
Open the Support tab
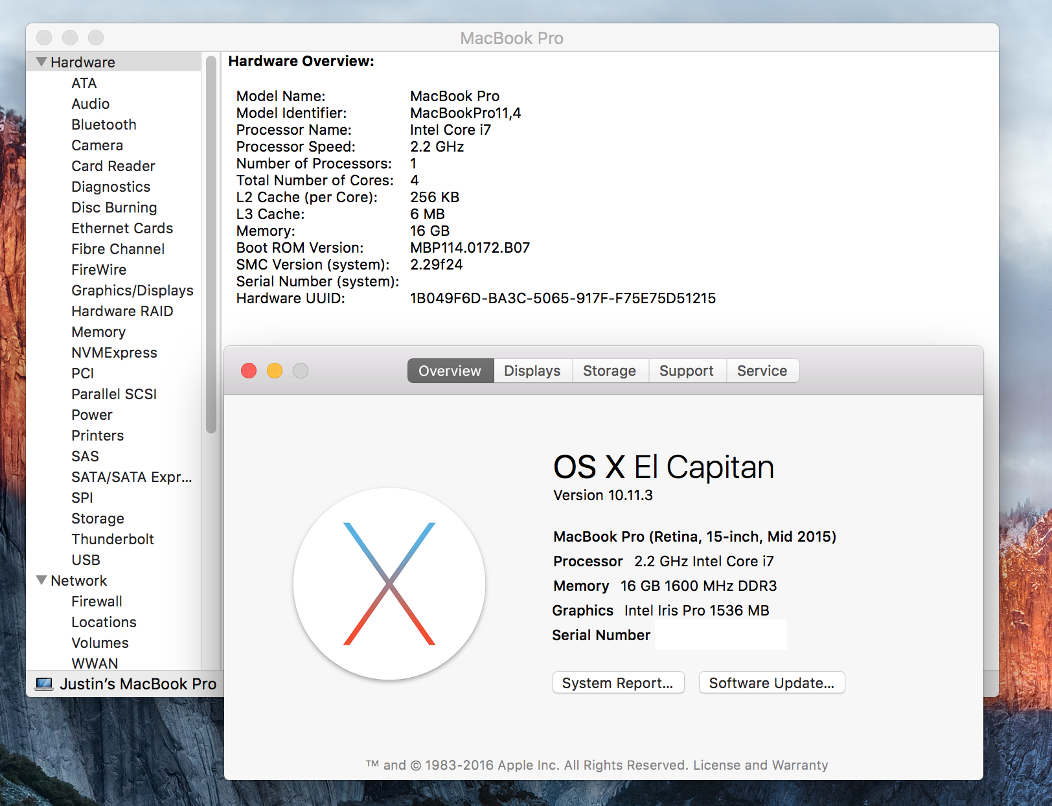687,371
